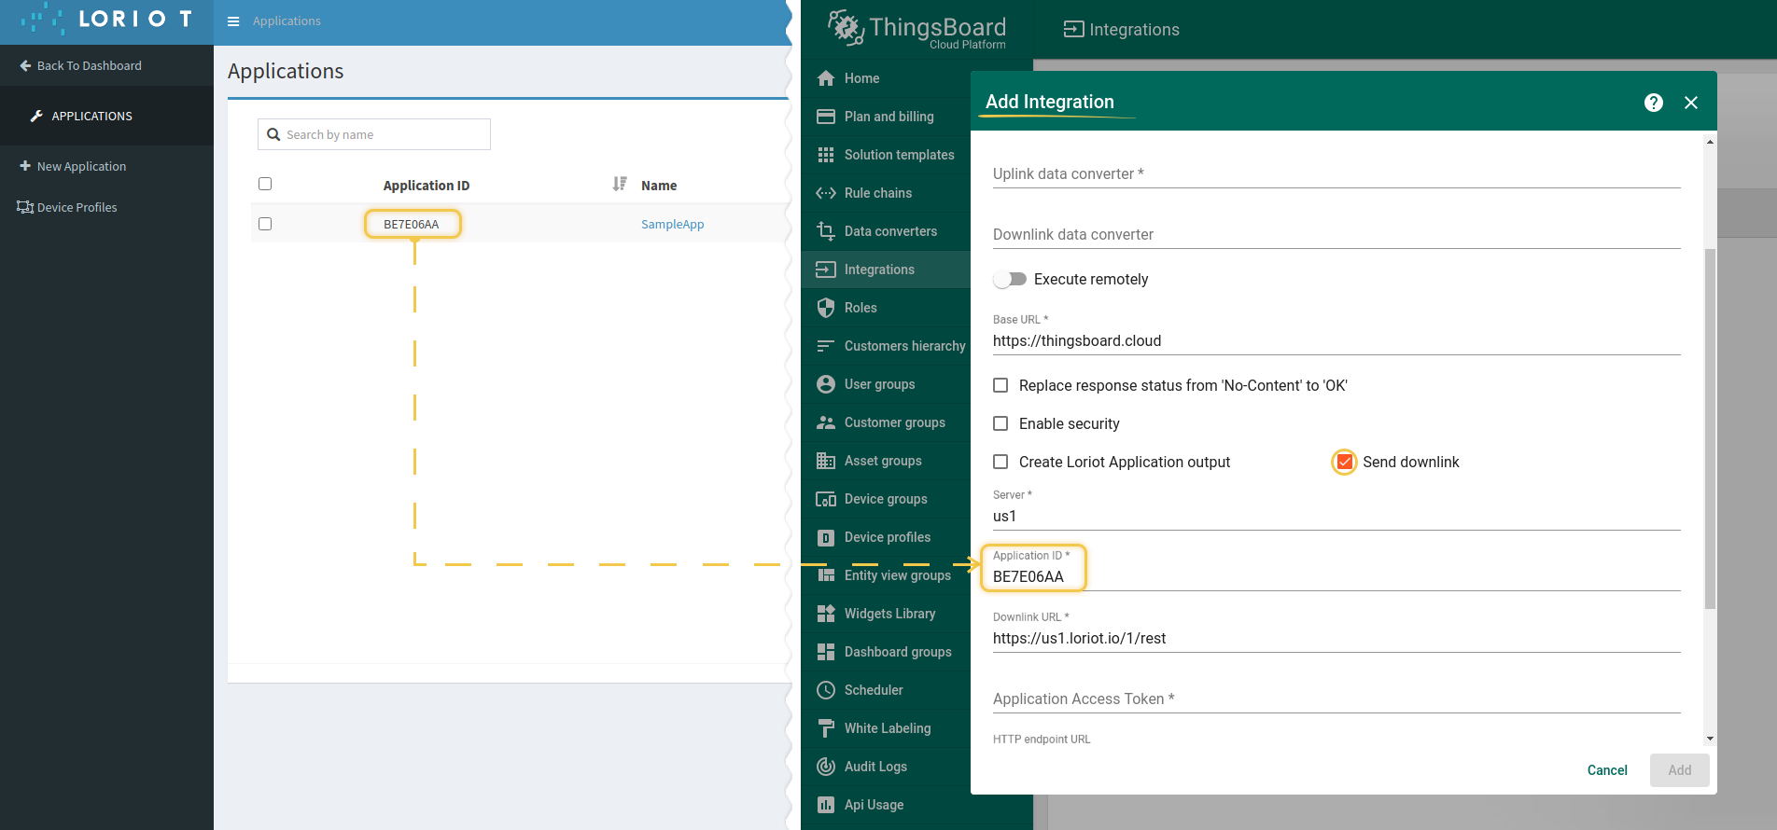
Task: Click the White Labeling paint roller icon
Action: [x=825, y=728]
